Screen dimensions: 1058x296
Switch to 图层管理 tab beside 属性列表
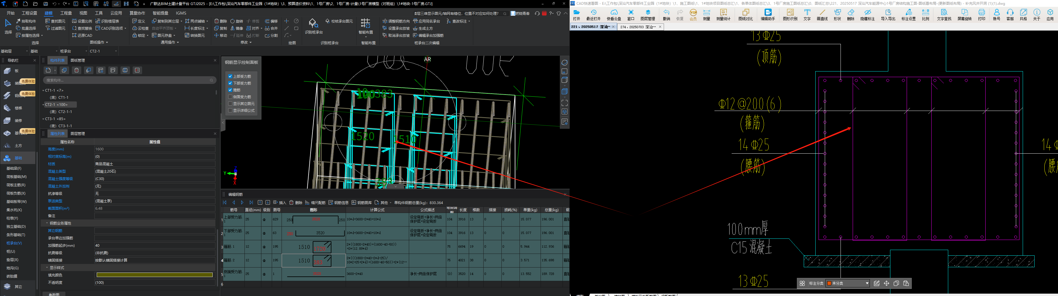[x=78, y=133]
